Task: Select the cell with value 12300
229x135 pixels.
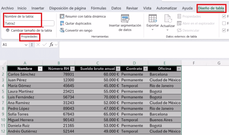Action: pyautogui.click(x=59, y=80)
